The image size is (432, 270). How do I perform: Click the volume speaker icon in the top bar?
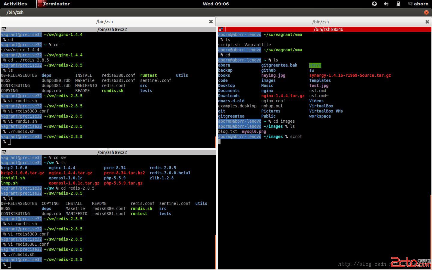coord(386,4)
